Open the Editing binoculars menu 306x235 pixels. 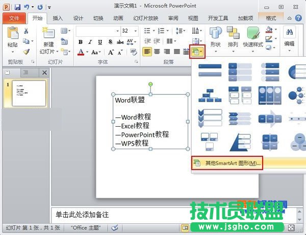pos(289,39)
